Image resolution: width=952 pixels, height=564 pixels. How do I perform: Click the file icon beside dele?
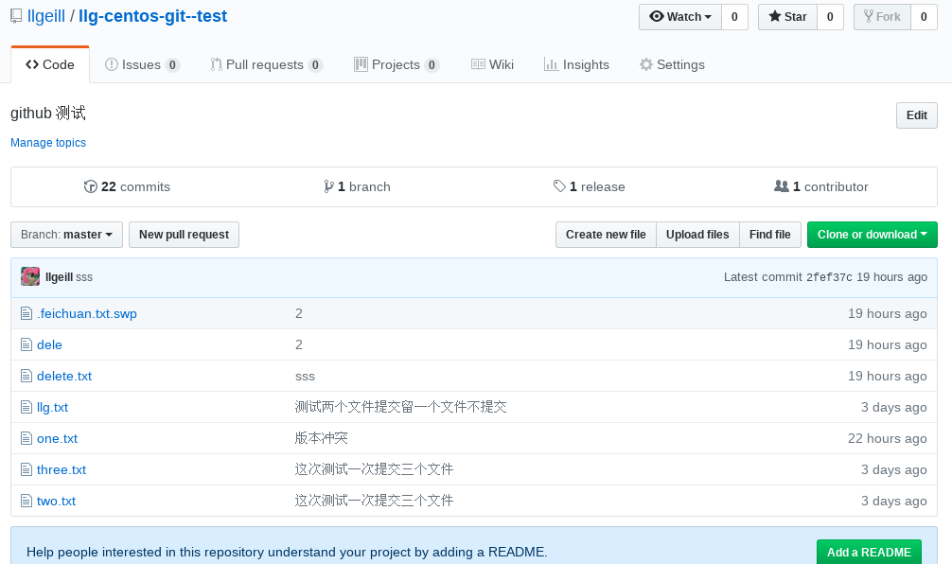click(x=26, y=344)
